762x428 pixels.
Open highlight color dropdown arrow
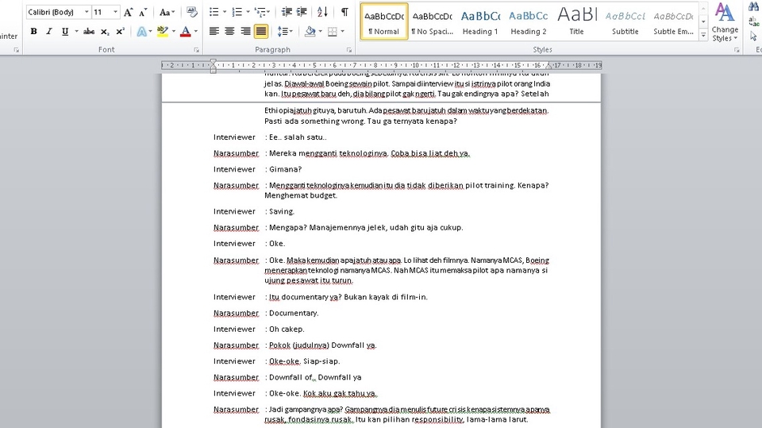[172, 32]
